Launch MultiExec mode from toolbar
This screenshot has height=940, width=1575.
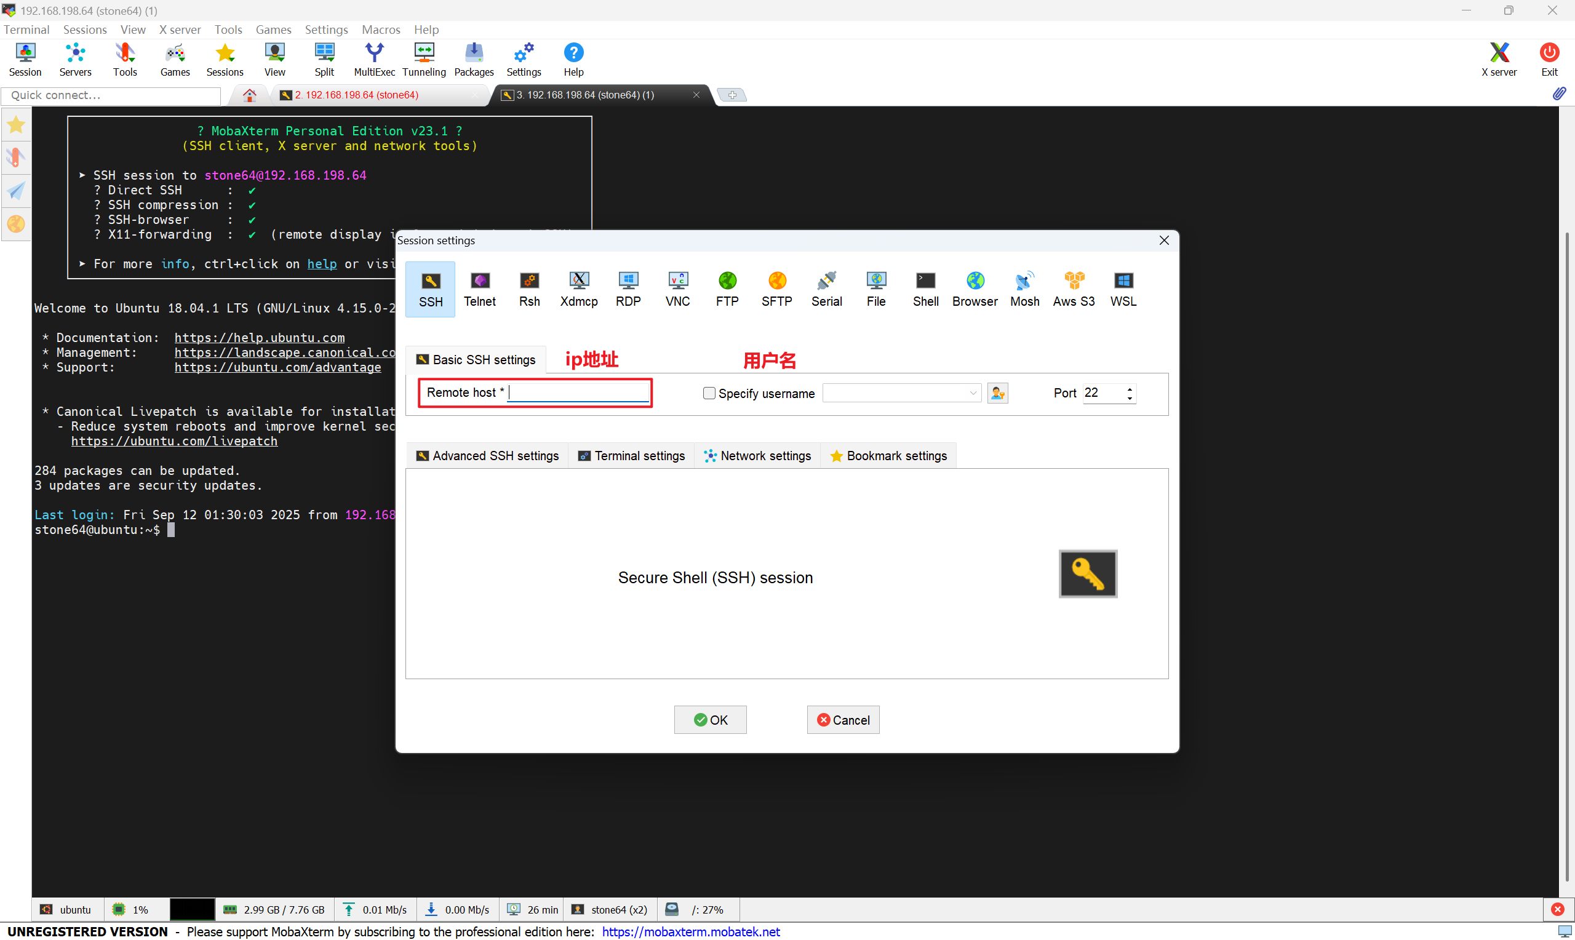pos(374,60)
